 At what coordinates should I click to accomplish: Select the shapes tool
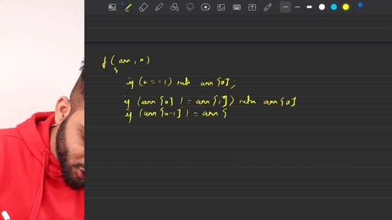tap(175, 7)
